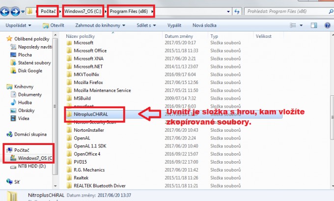
Task: Expand the arrow after Program Files (x86) breadcrumb
Action: (152, 11)
